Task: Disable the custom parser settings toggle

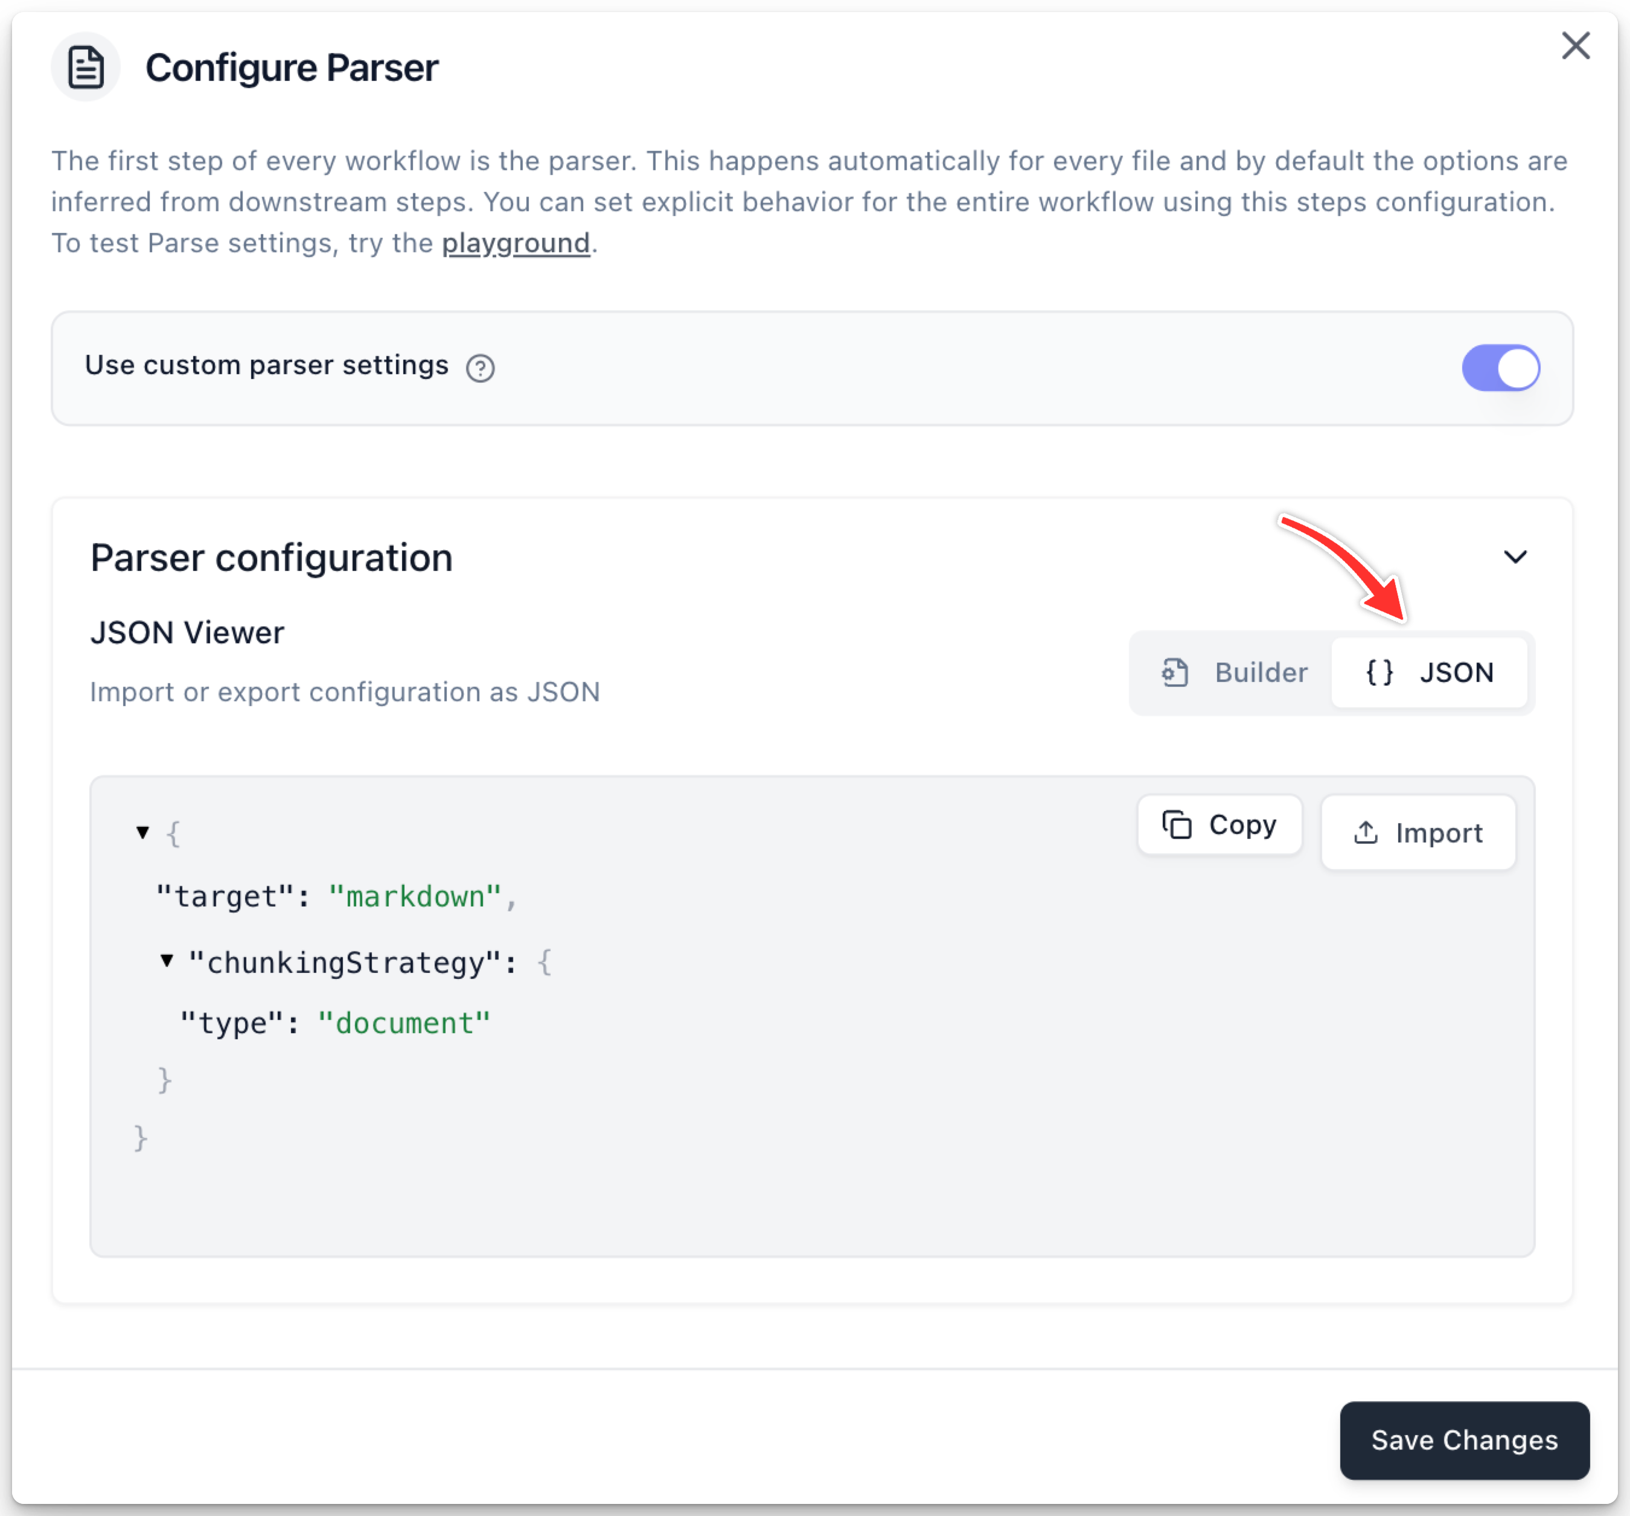Action: pyautogui.click(x=1500, y=368)
